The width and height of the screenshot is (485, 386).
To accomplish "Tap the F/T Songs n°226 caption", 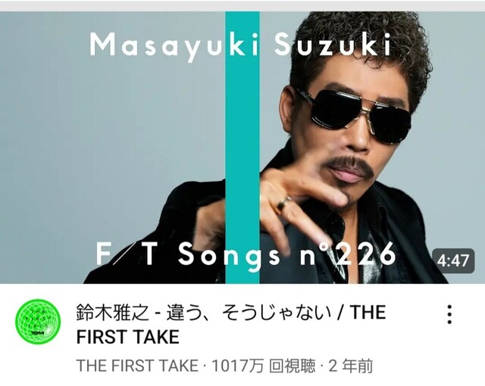I will coord(246,254).
